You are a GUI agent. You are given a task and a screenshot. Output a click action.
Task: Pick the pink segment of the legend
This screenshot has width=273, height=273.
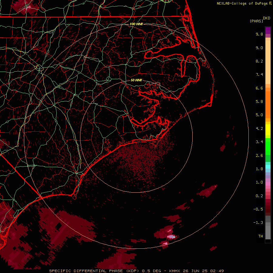point(268,184)
